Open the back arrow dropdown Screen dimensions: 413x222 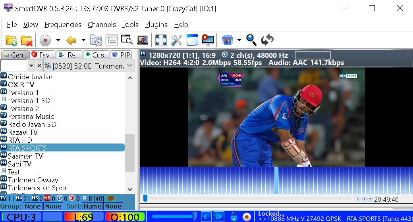point(83,40)
